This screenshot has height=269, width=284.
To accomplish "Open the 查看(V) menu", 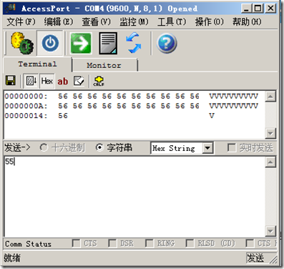I will coord(96,22).
